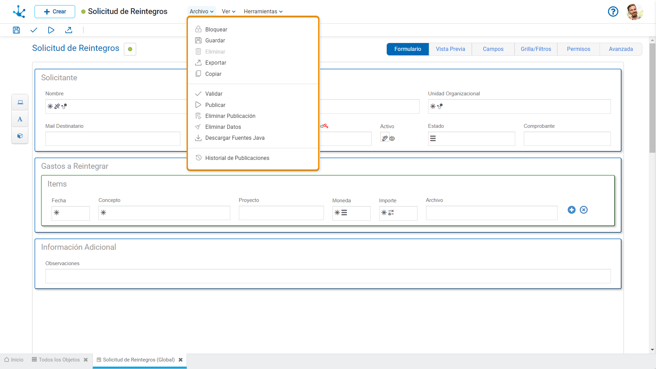Close the Solicitud de Reintegros (Global) tab
Screen dimensions: 656x369
181,360
